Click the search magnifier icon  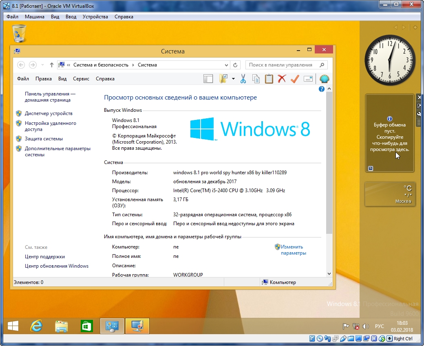tap(322, 65)
